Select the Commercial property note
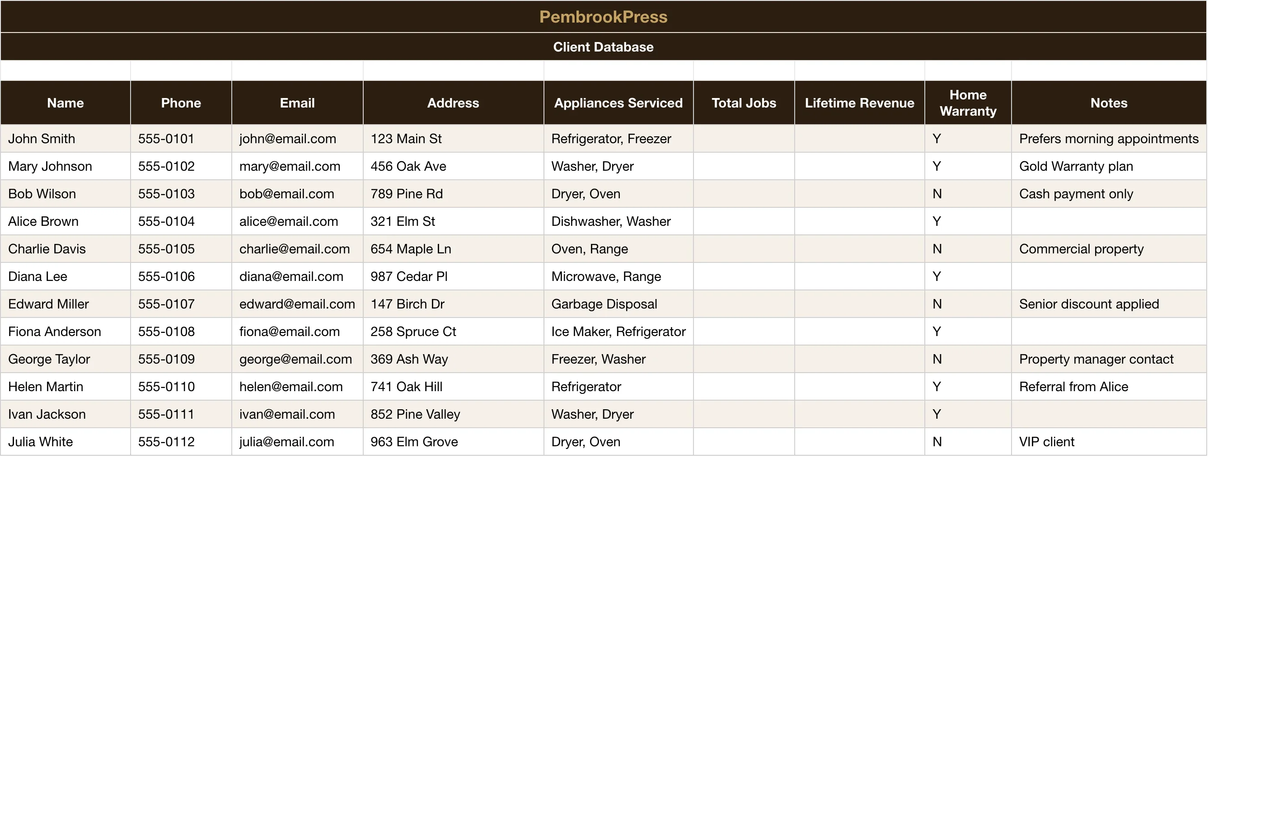The image size is (1265, 813). (1109, 249)
